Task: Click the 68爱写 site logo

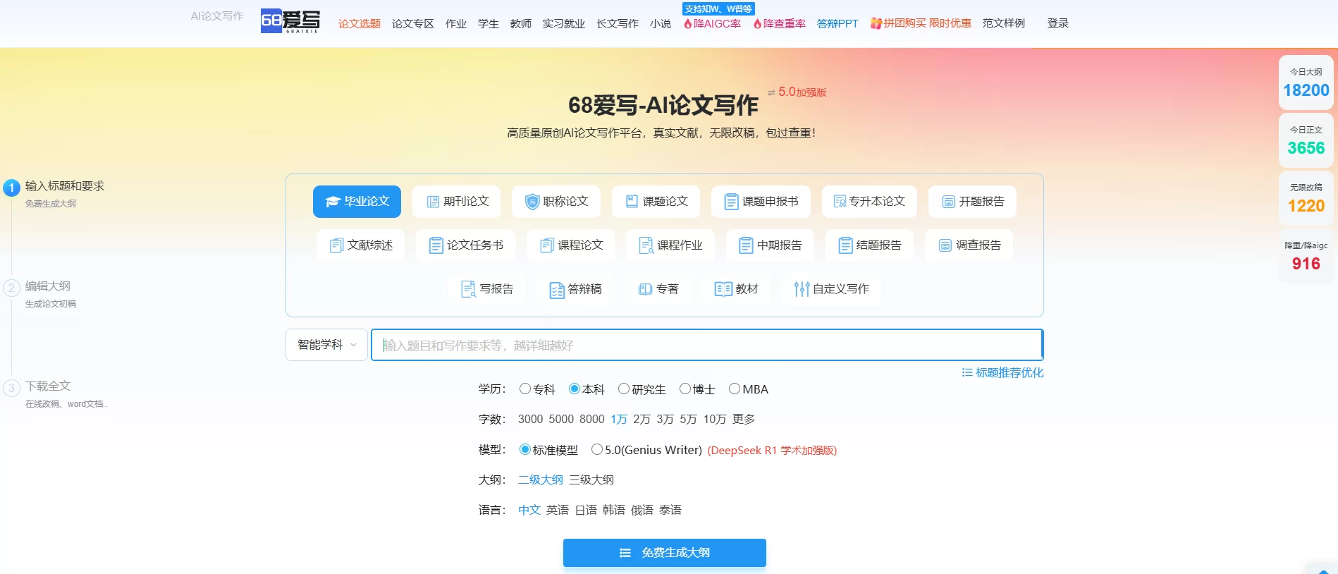Action: coord(290,21)
